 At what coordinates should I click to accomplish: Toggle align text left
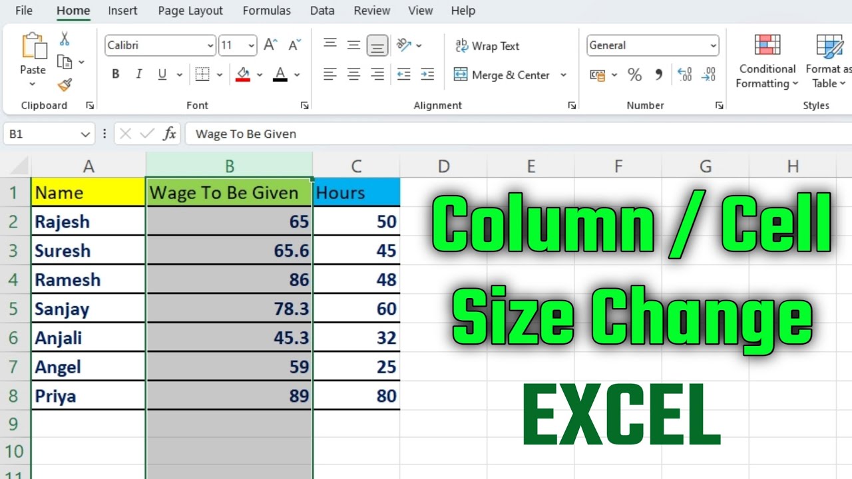[330, 75]
